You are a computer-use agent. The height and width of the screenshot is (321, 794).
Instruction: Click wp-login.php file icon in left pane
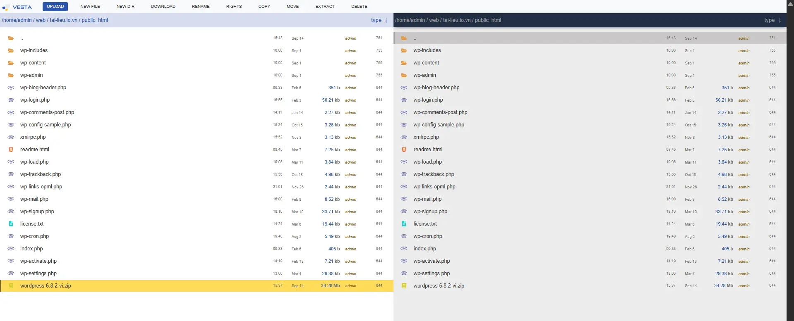coord(11,100)
